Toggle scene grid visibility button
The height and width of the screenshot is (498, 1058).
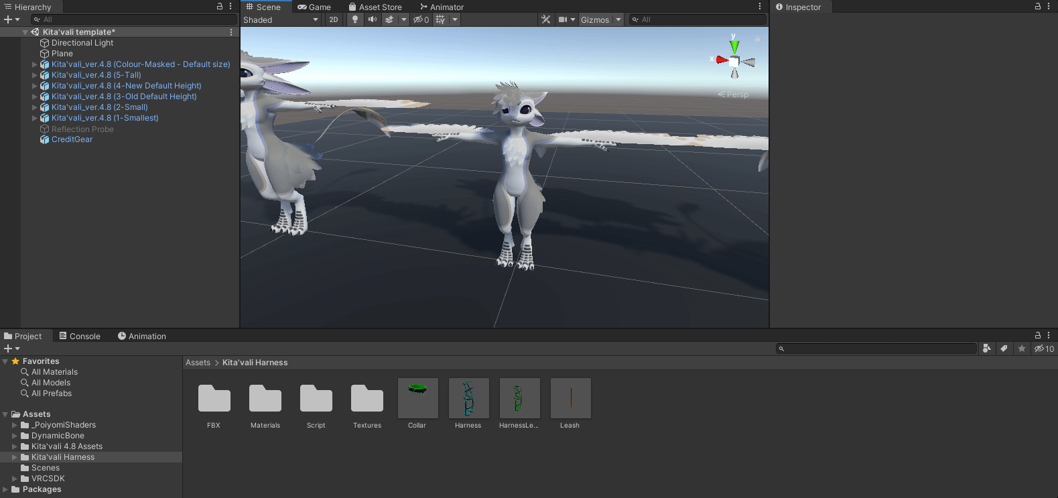[440, 19]
